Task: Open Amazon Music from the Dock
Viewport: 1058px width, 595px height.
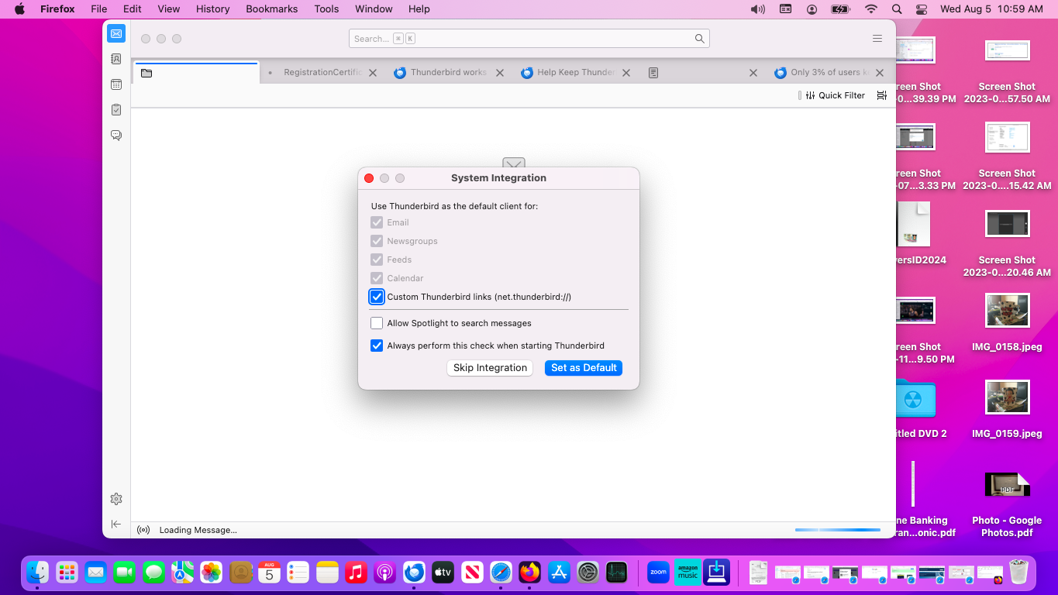Action: coord(688,573)
